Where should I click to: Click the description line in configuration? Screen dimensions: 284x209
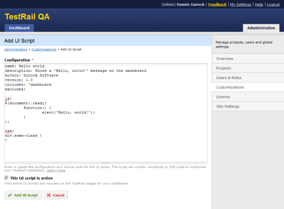(75, 71)
